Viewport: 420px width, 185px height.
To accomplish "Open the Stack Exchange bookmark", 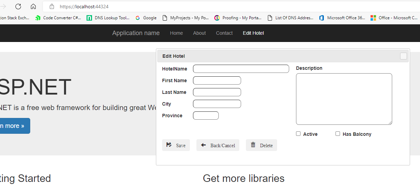I will pyautogui.click(x=15, y=18).
